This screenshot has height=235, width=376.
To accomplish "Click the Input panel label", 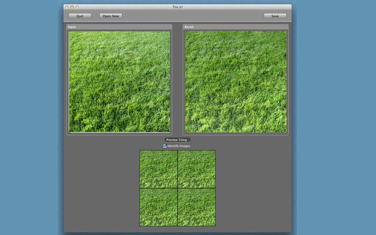I will click(72, 27).
